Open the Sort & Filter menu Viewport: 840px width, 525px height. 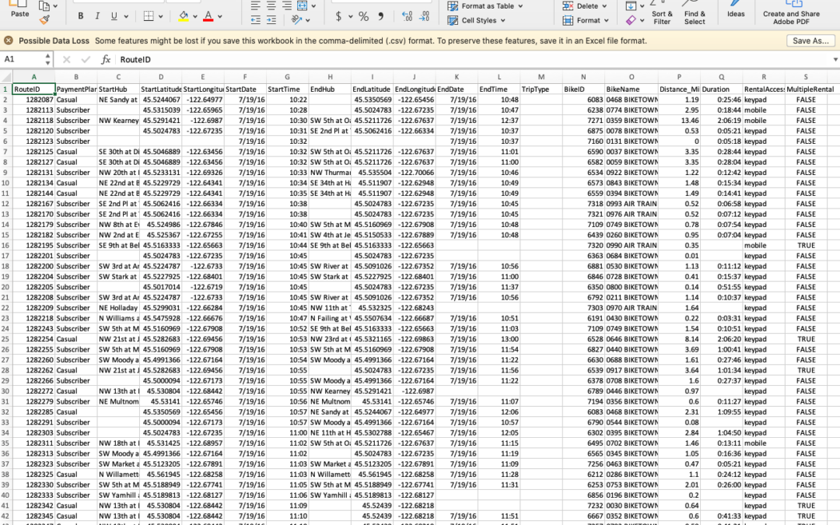click(x=662, y=17)
